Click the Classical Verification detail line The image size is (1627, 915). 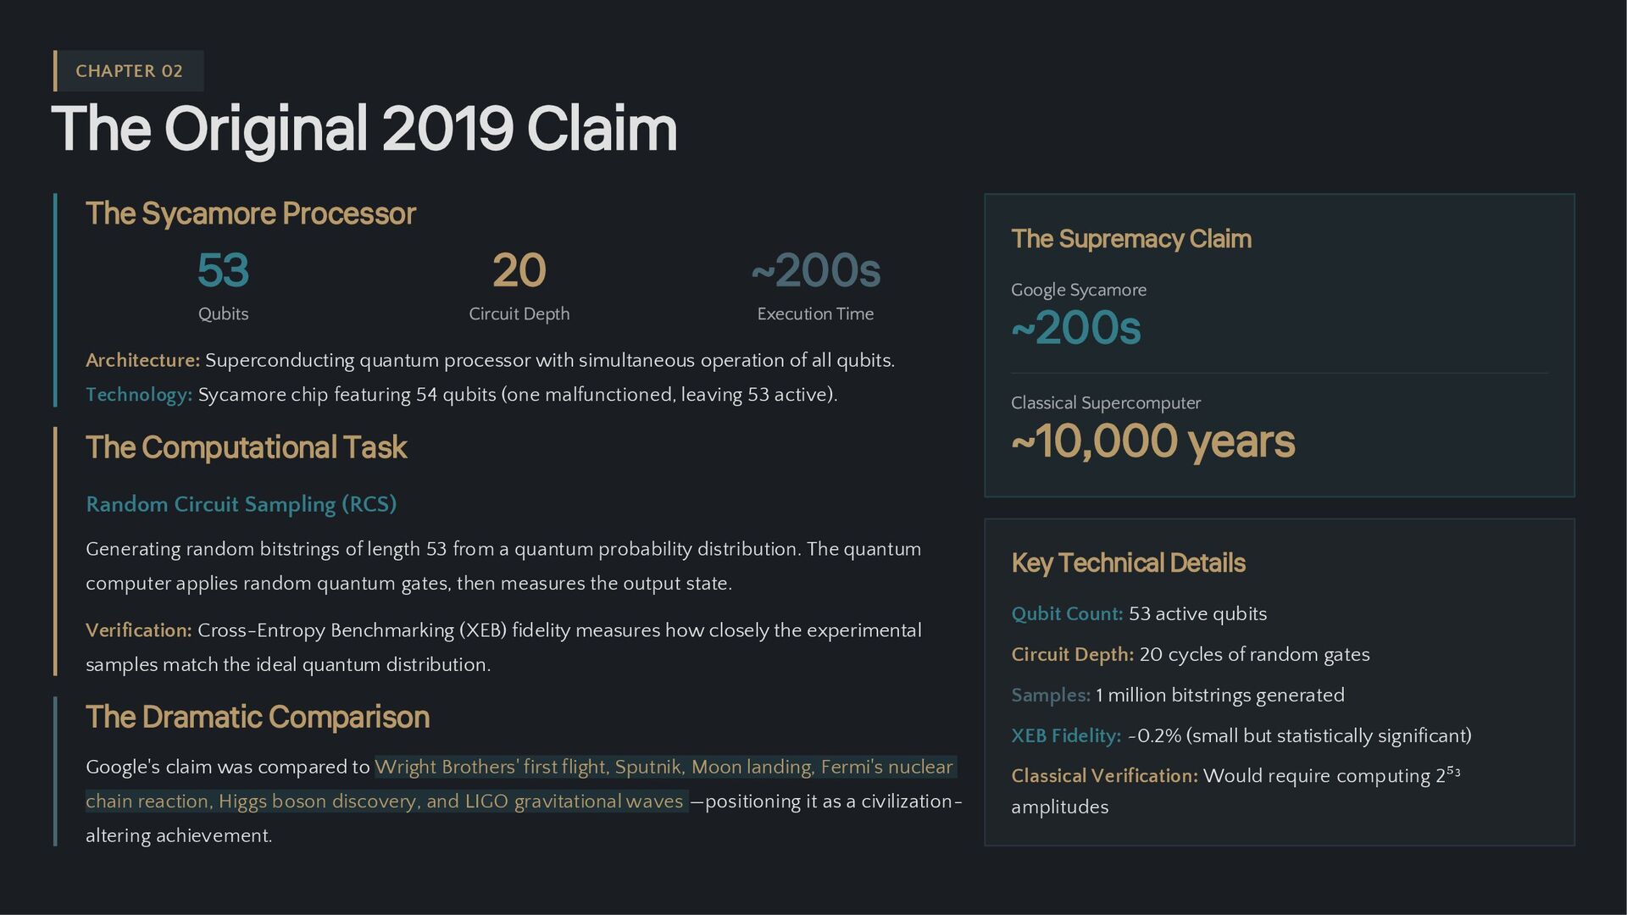tap(1236, 790)
